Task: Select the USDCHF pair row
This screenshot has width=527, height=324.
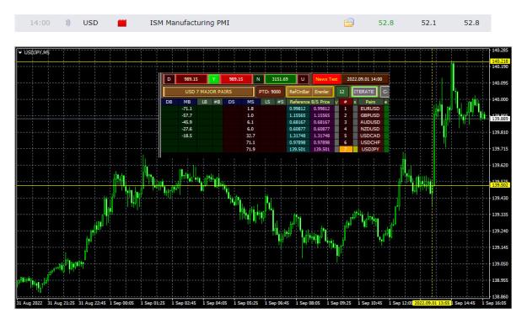Action: click(370, 142)
